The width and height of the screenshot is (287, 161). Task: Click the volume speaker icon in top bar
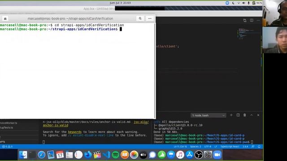[x=244, y=3]
